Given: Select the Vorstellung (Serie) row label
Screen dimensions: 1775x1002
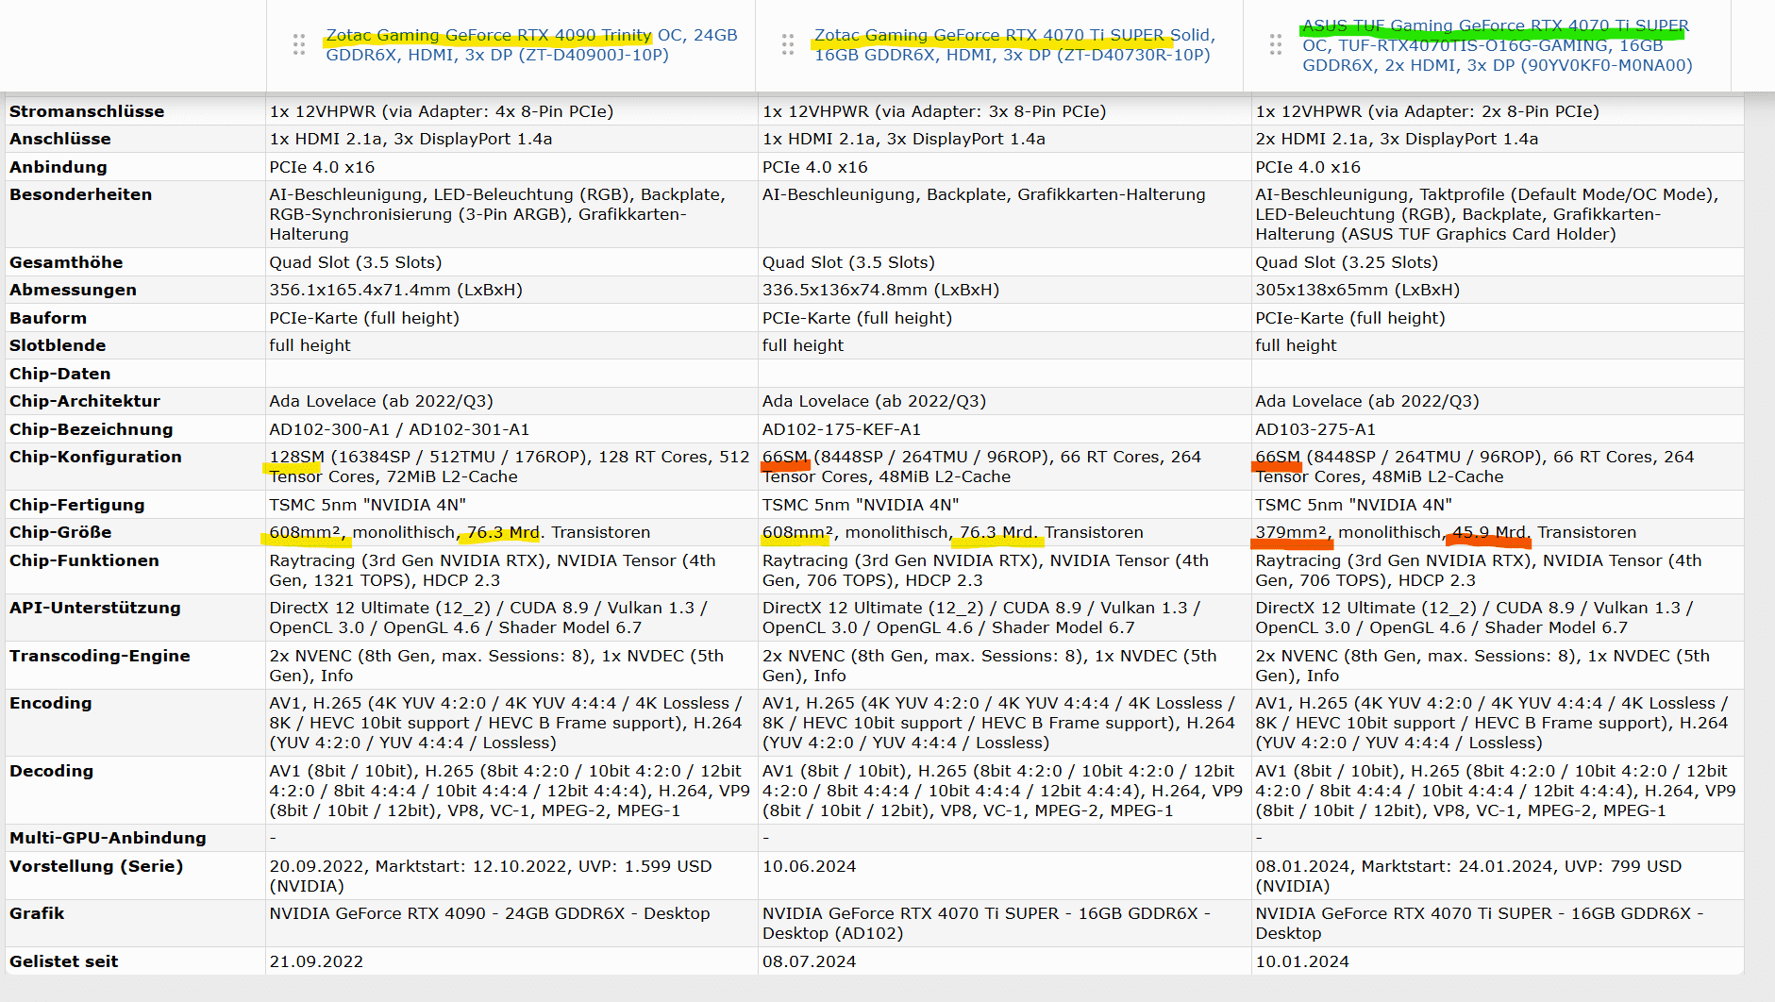Looking at the screenshot, I should (x=96, y=866).
